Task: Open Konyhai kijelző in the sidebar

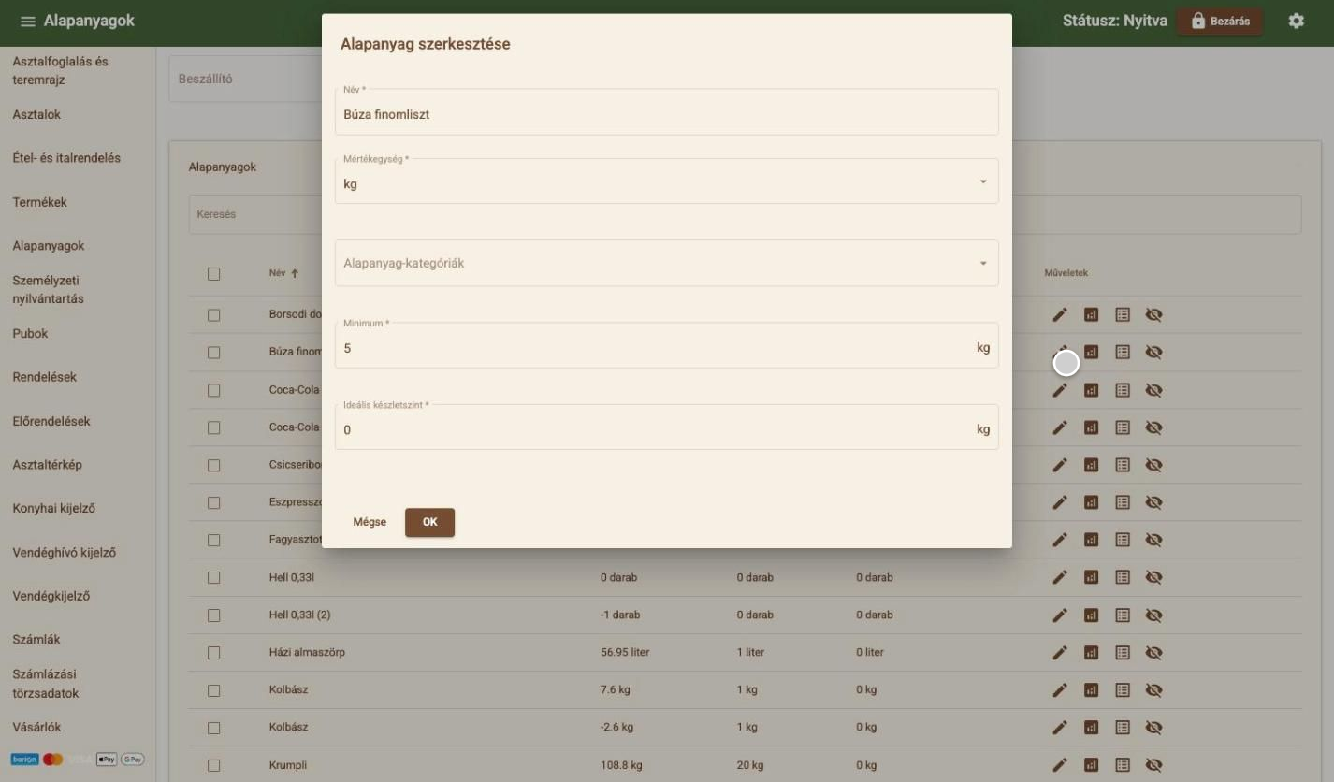Action: (x=53, y=509)
